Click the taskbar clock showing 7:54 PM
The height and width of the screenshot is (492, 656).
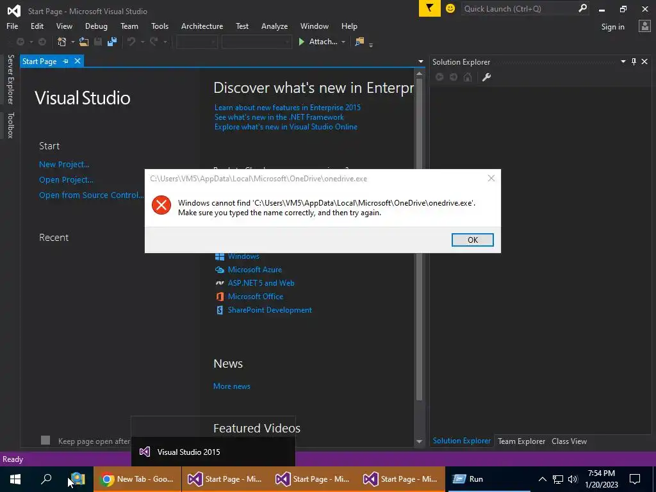point(601,479)
